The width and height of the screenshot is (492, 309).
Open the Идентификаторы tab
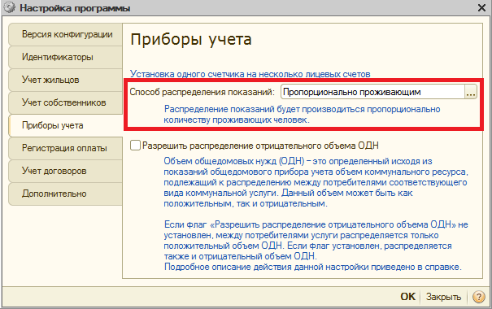(x=65, y=57)
